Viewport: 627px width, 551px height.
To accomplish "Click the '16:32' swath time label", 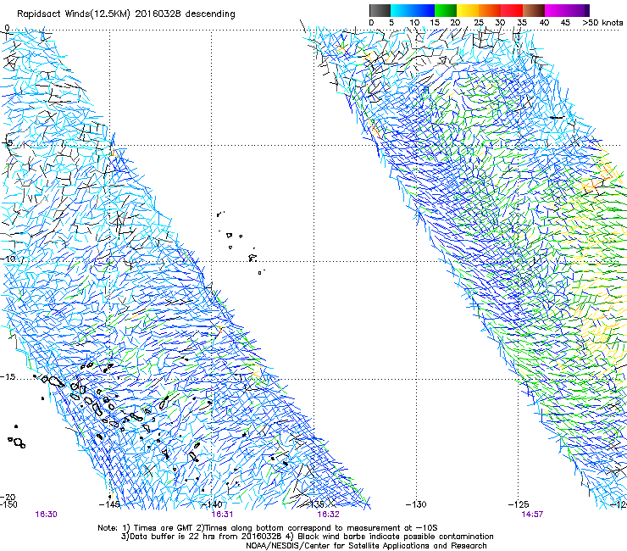I will 328,515.
